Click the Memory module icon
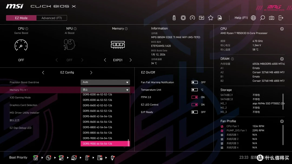This screenshot has width=292, height=164. coord(118,45)
